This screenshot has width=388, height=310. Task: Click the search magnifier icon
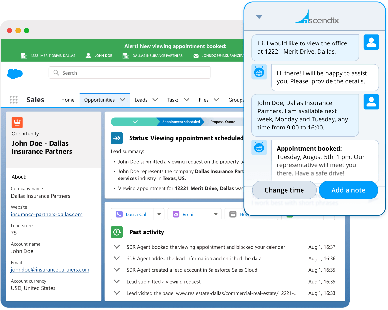point(56,72)
